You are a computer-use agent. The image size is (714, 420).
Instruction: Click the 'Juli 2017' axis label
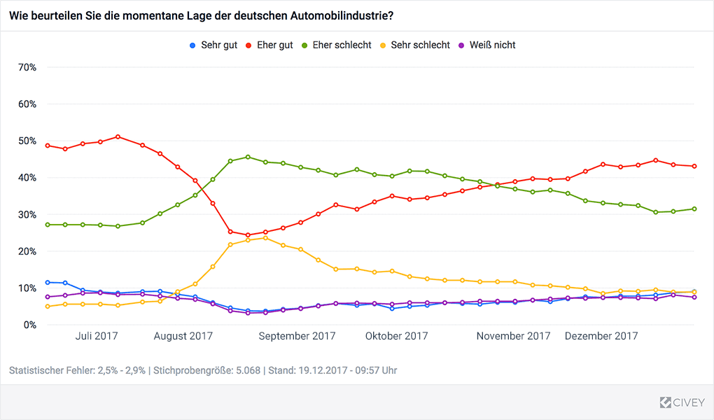97,336
